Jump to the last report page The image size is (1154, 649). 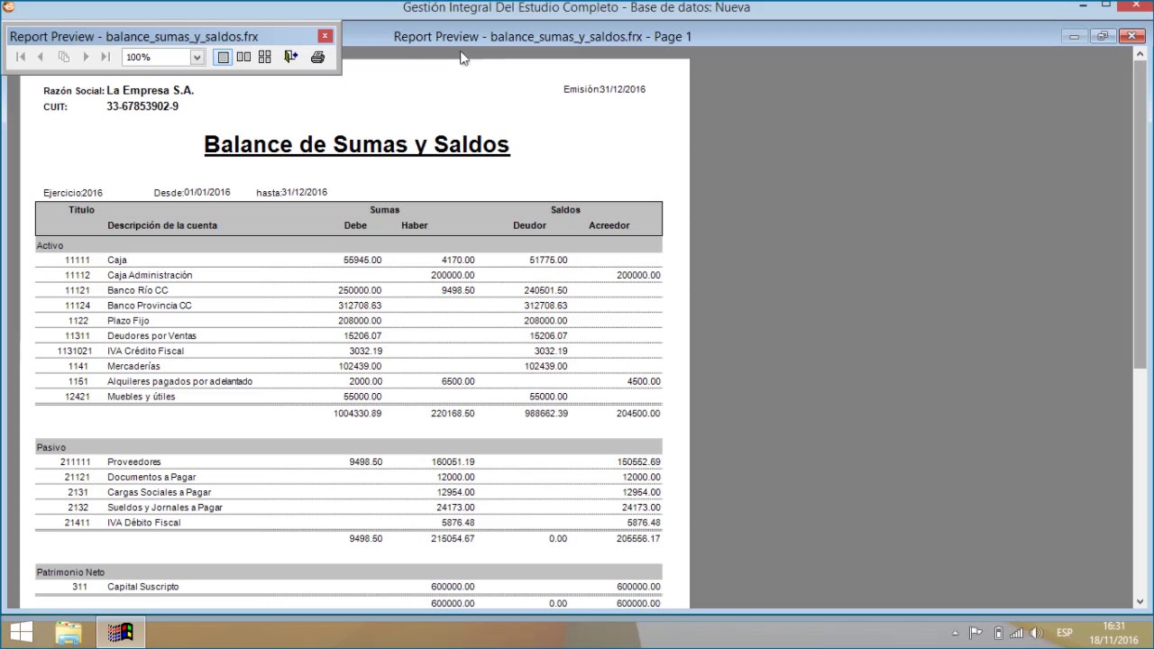coord(105,57)
